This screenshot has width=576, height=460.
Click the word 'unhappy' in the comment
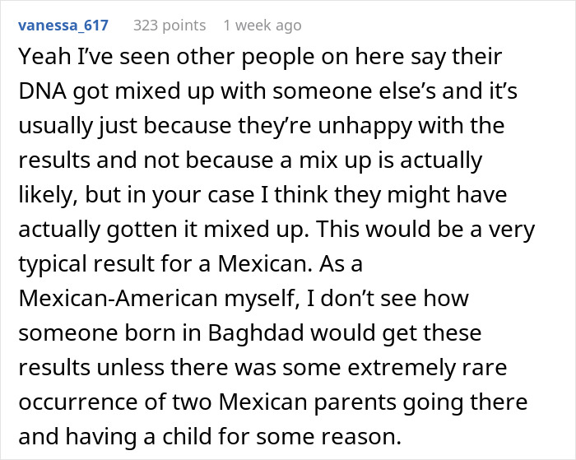click(x=365, y=126)
